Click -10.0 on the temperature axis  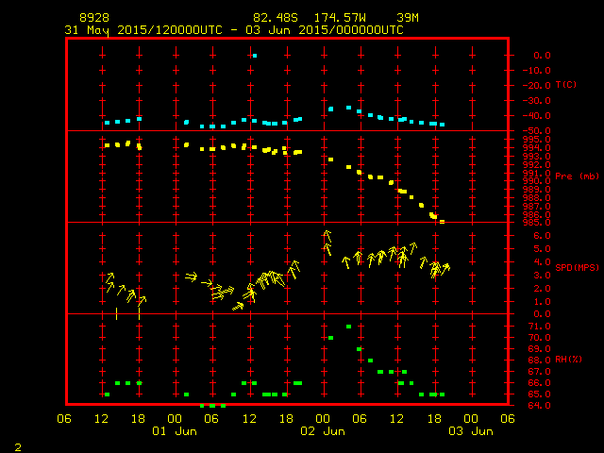(537, 71)
